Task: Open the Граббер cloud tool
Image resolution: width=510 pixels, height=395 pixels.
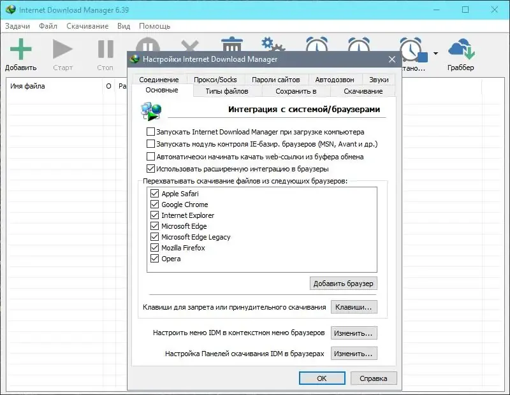Action: (x=461, y=47)
